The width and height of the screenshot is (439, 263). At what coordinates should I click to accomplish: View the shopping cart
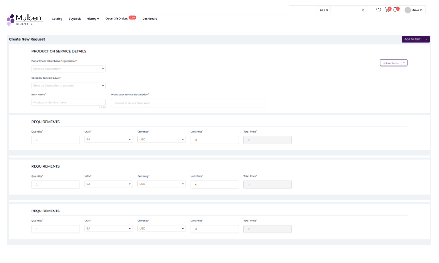(387, 10)
